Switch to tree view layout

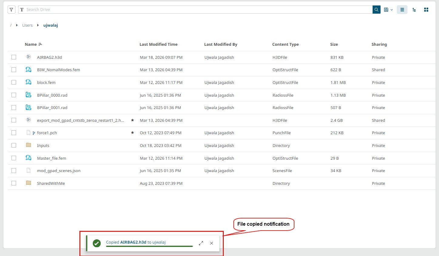[414, 10]
